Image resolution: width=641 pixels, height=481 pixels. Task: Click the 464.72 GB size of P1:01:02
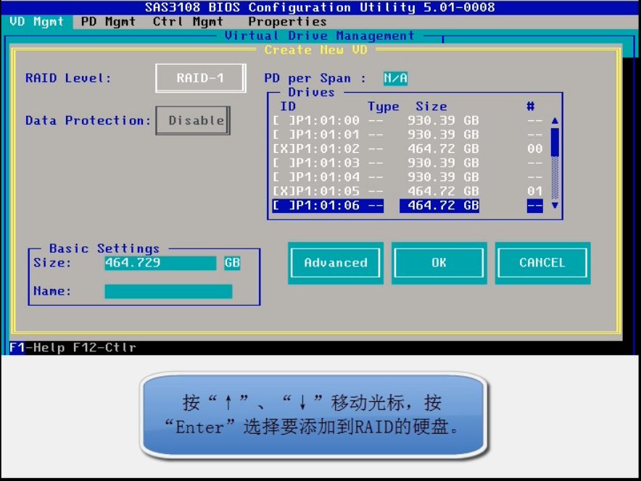pos(443,149)
